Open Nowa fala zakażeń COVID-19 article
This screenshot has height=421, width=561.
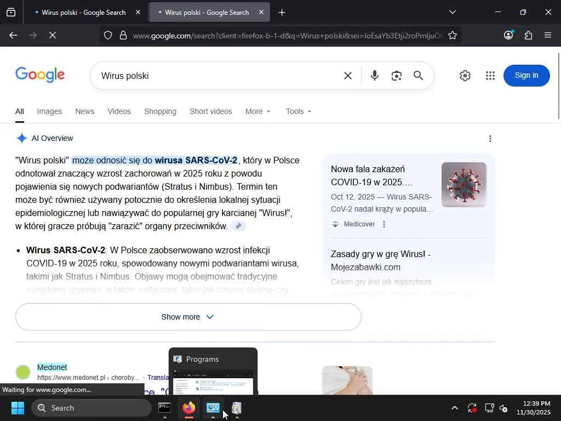(372, 175)
